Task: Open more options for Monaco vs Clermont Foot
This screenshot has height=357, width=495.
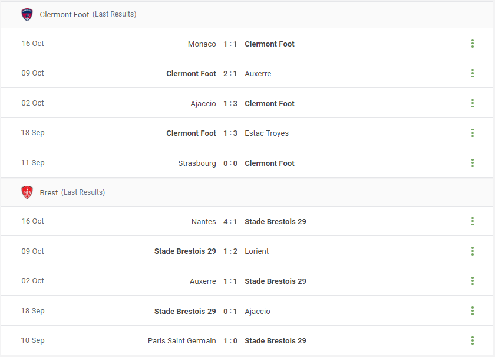Action: pyautogui.click(x=472, y=44)
